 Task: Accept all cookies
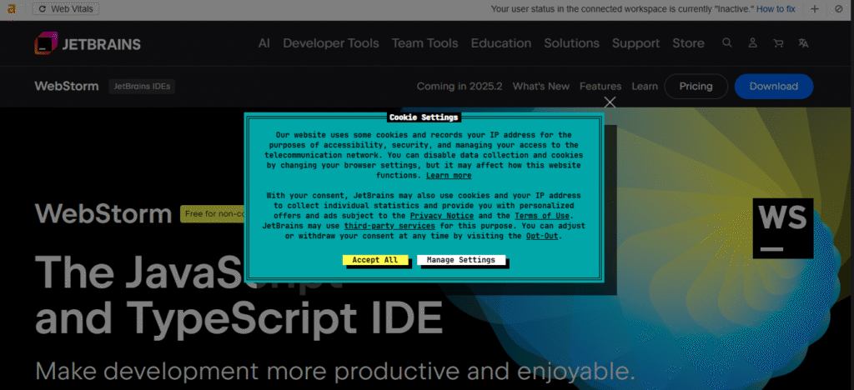(374, 260)
